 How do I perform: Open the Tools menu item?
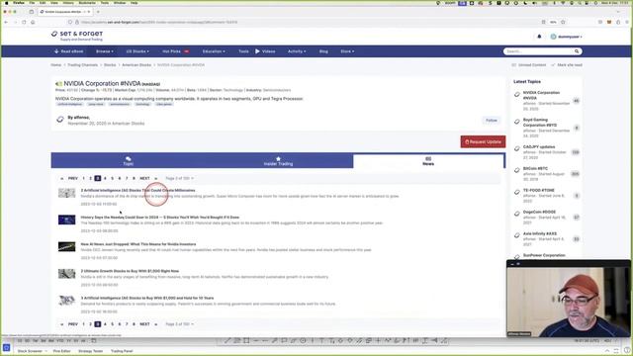point(243,51)
